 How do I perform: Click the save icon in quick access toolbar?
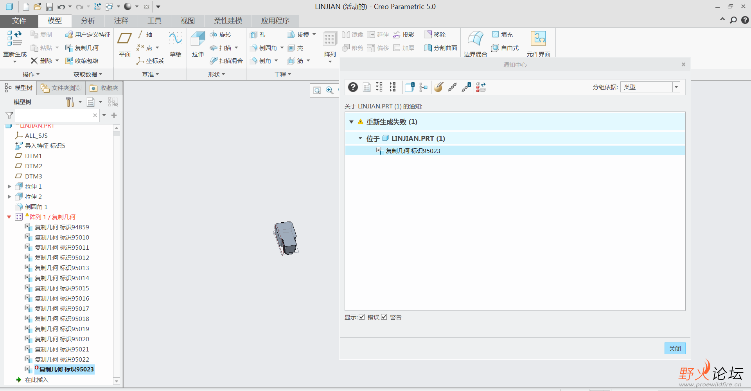(x=49, y=7)
